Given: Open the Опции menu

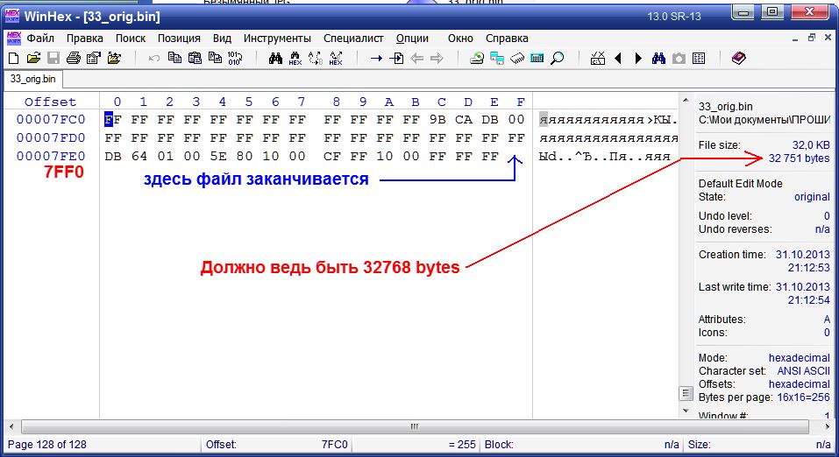Looking at the screenshot, I should 412,39.
